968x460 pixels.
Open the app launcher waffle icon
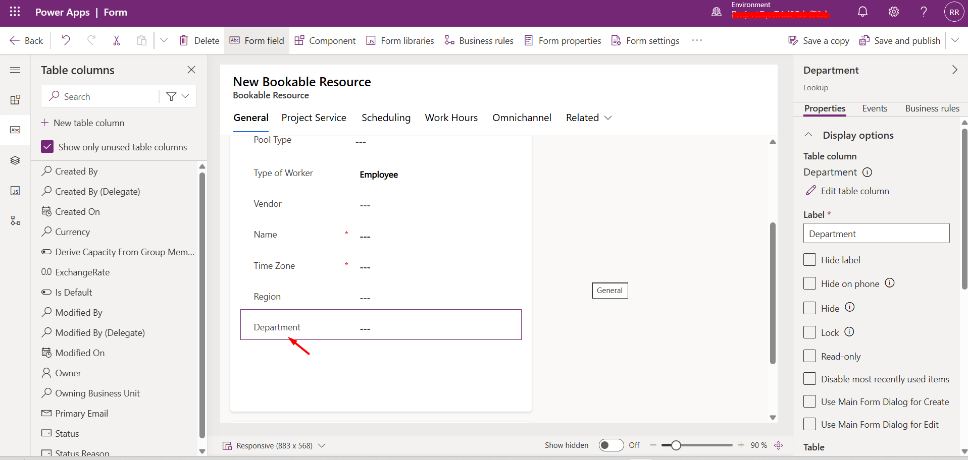pos(15,12)
